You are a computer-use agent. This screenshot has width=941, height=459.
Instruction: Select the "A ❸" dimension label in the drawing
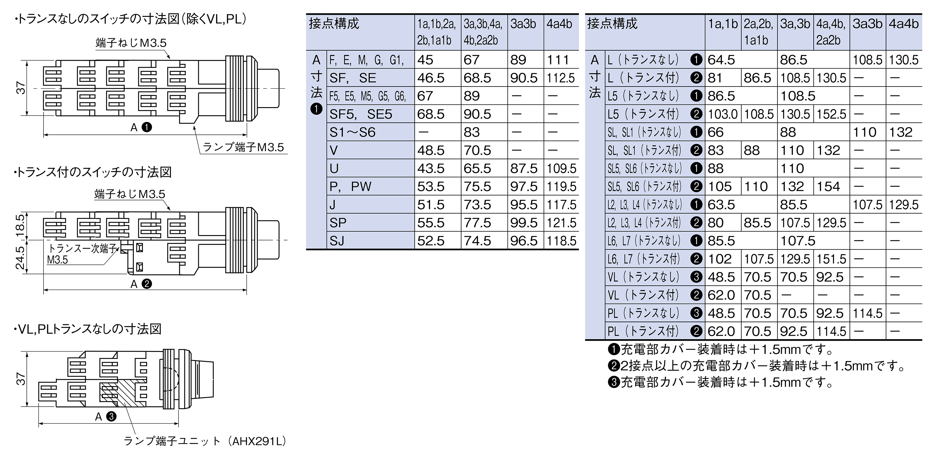[106, 417]
